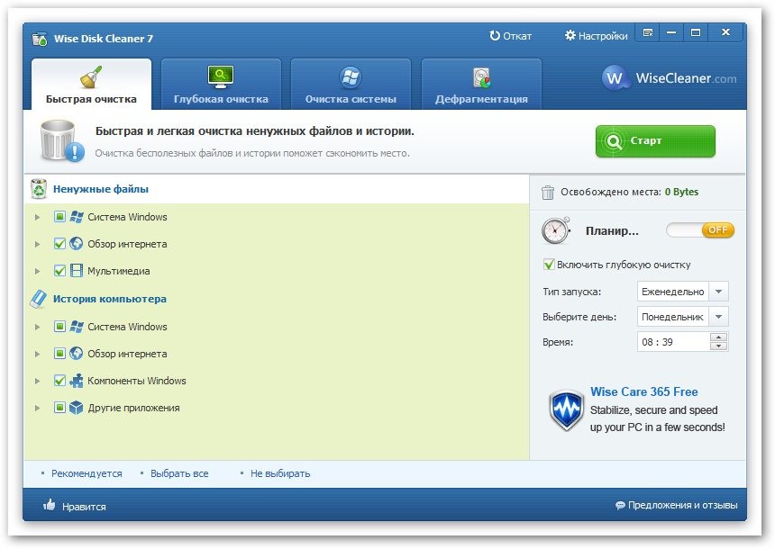
Task: Expand the Другие приложения node
Action: 38,409
